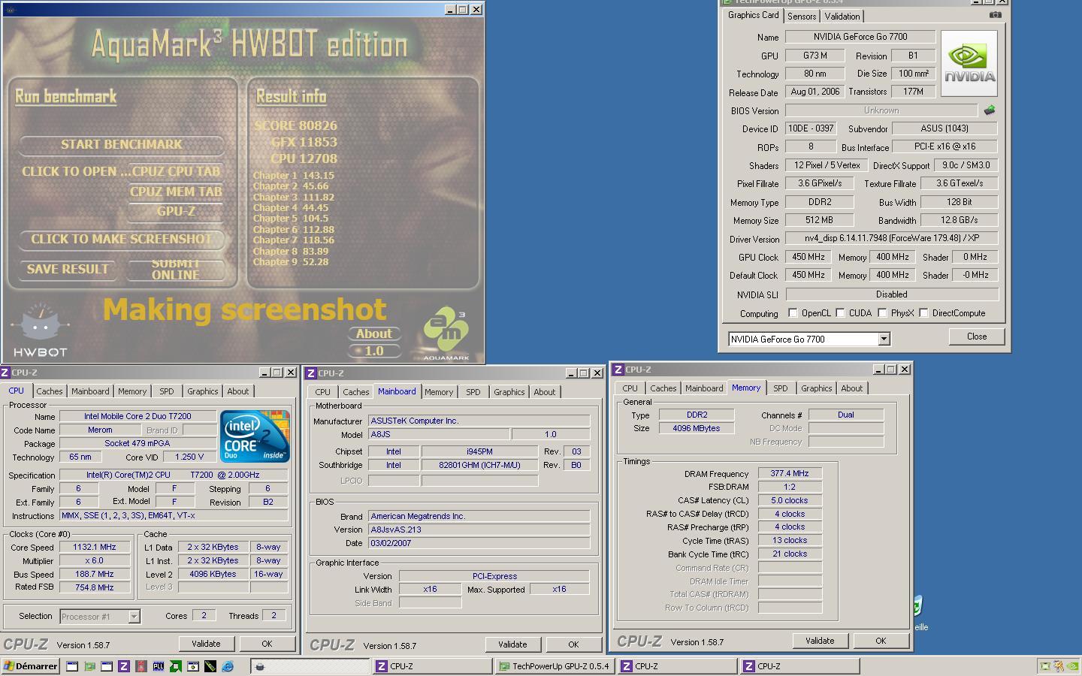Open the memory stick quick launch icon
The width and height of the screenshot is (1082, 676).
tap(210, 666)
